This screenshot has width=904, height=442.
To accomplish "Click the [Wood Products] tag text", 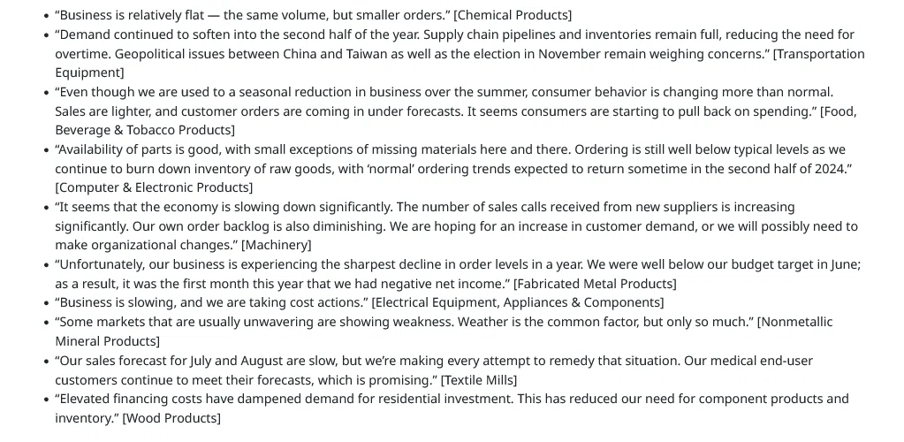I will click(x=171, y=418).
